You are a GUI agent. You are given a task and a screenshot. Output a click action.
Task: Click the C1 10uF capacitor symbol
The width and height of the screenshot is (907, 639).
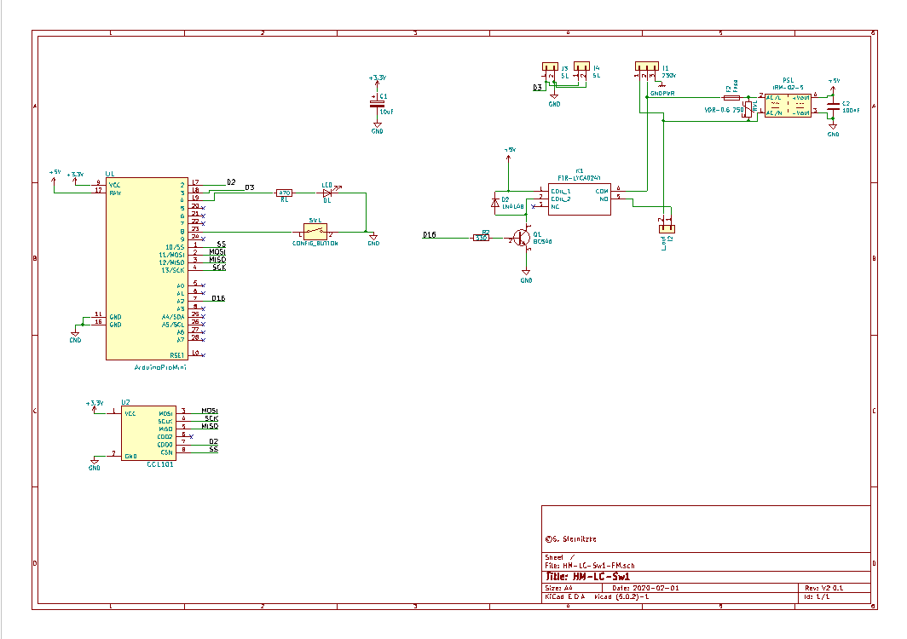click(377, 103)
